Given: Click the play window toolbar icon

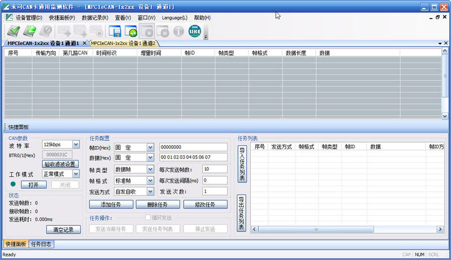Looking at the screenshot, I should pos(147,31).
